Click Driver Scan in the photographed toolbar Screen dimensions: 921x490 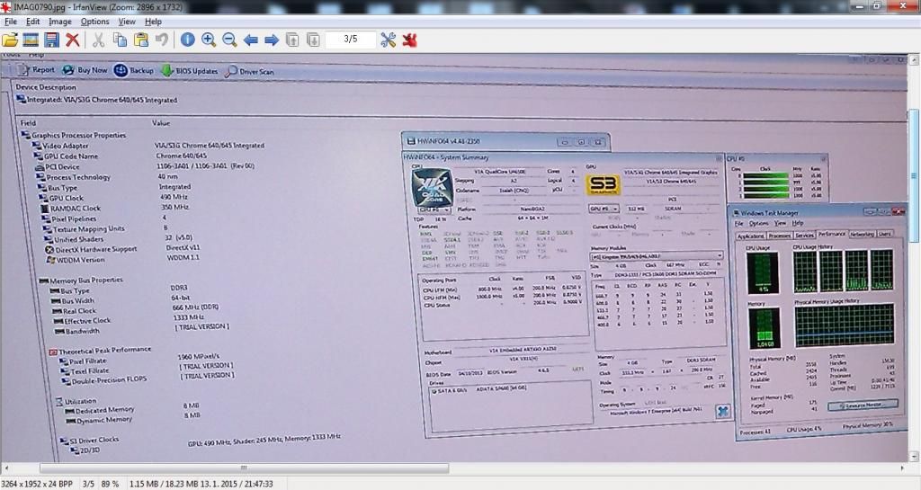pyautogui.click(x=250, y=72)
